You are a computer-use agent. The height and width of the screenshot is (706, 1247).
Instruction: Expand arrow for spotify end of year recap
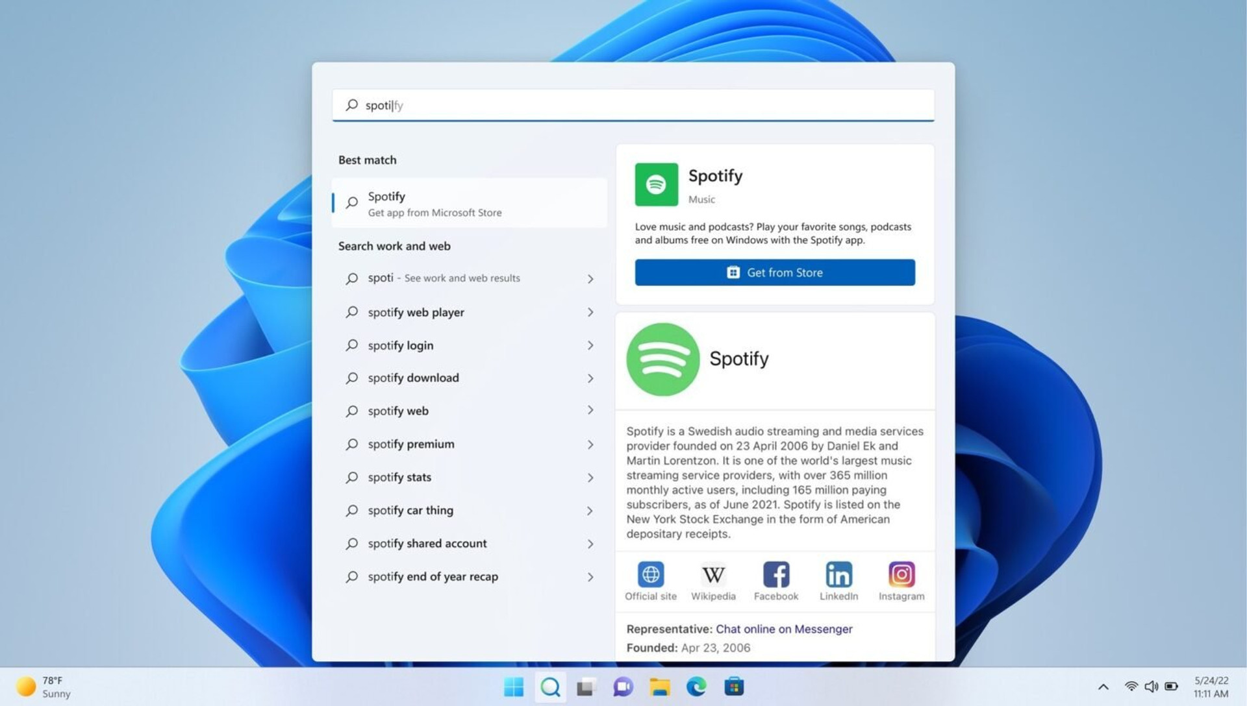tap(590, 577)
